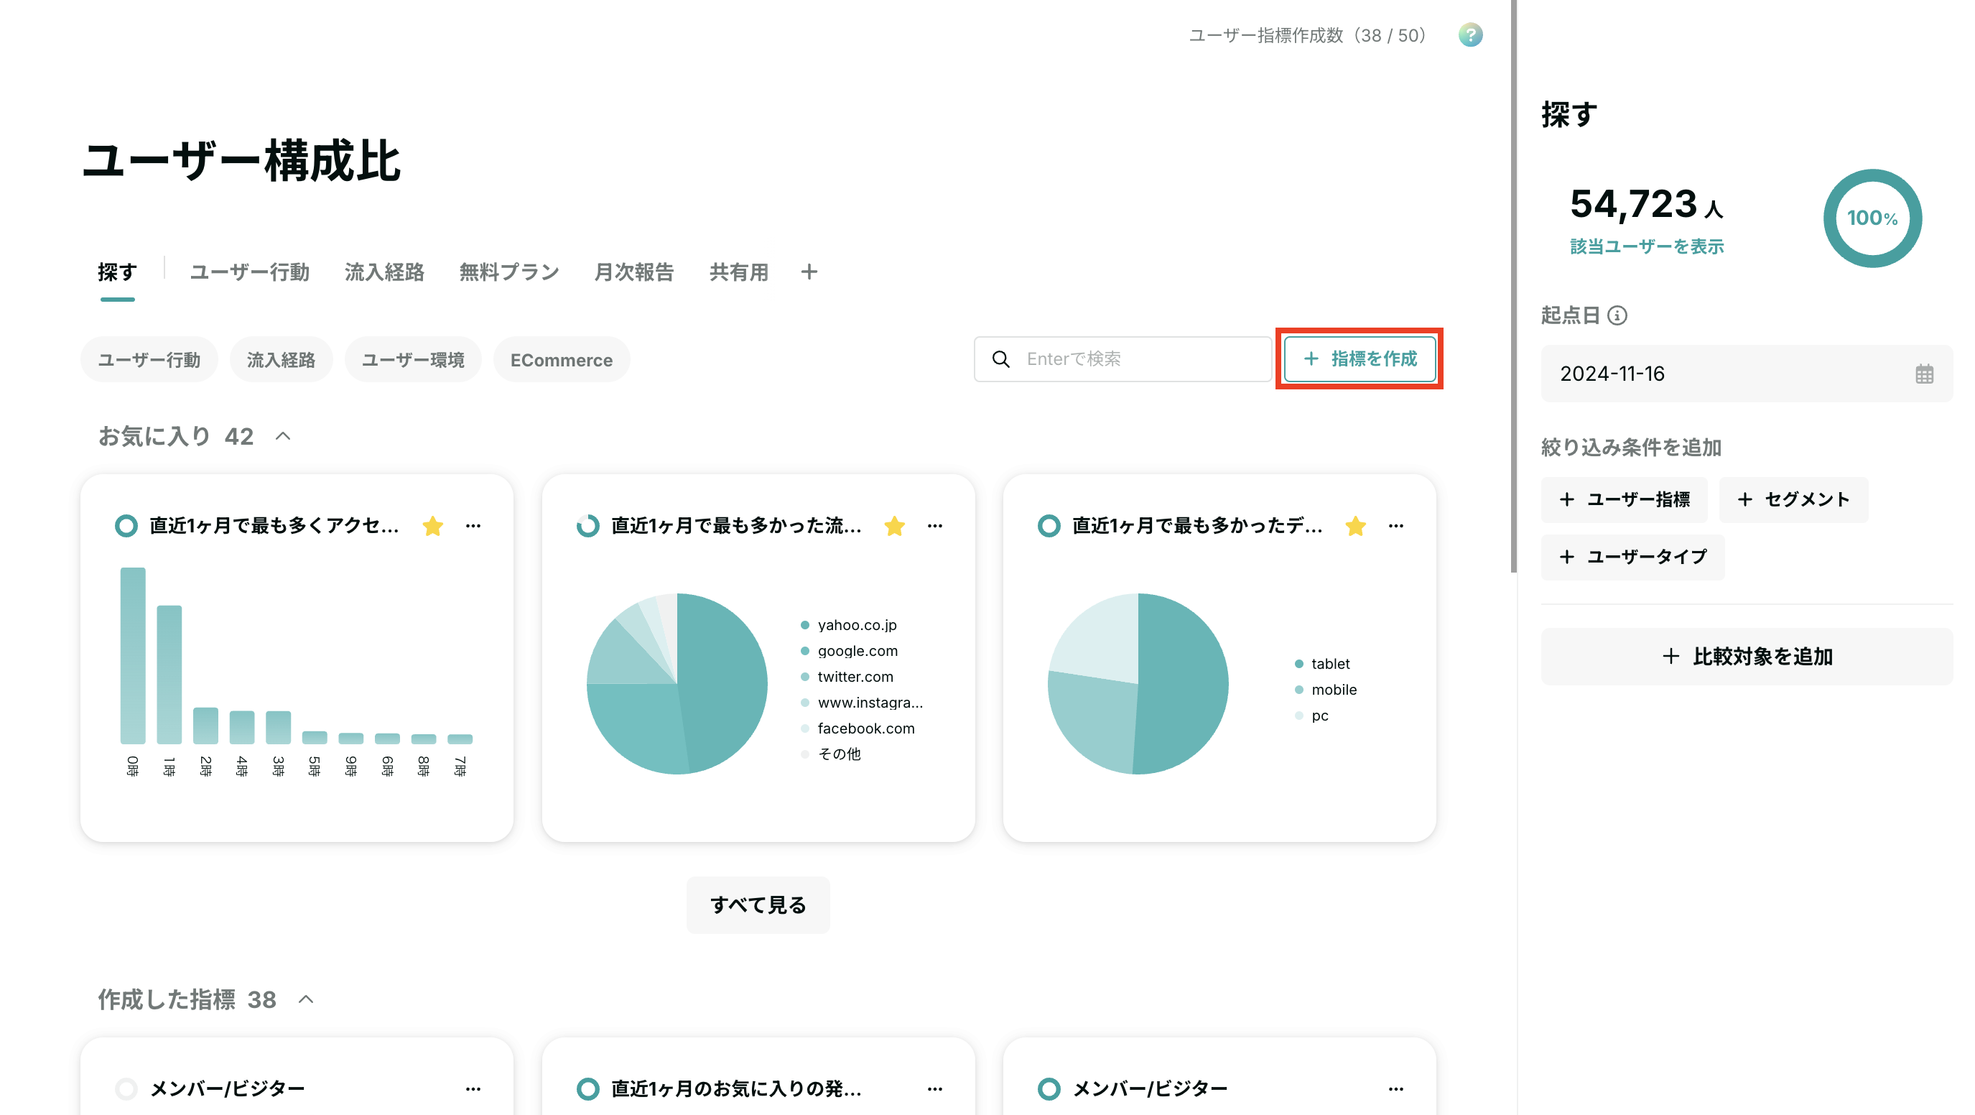The width and height of the screenshot is (1975, 1115).
Task: Open the help question mark icon
Action: pyautogui.click(x=1469, y=35)
